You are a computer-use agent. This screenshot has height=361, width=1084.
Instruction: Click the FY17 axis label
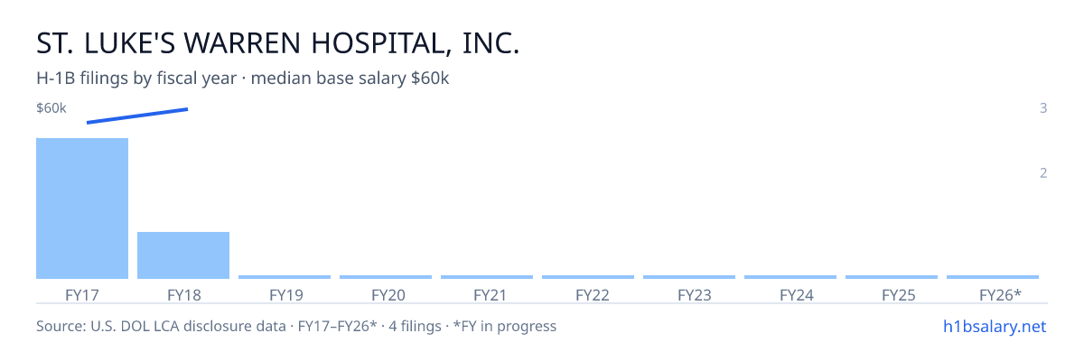(82, 294)
